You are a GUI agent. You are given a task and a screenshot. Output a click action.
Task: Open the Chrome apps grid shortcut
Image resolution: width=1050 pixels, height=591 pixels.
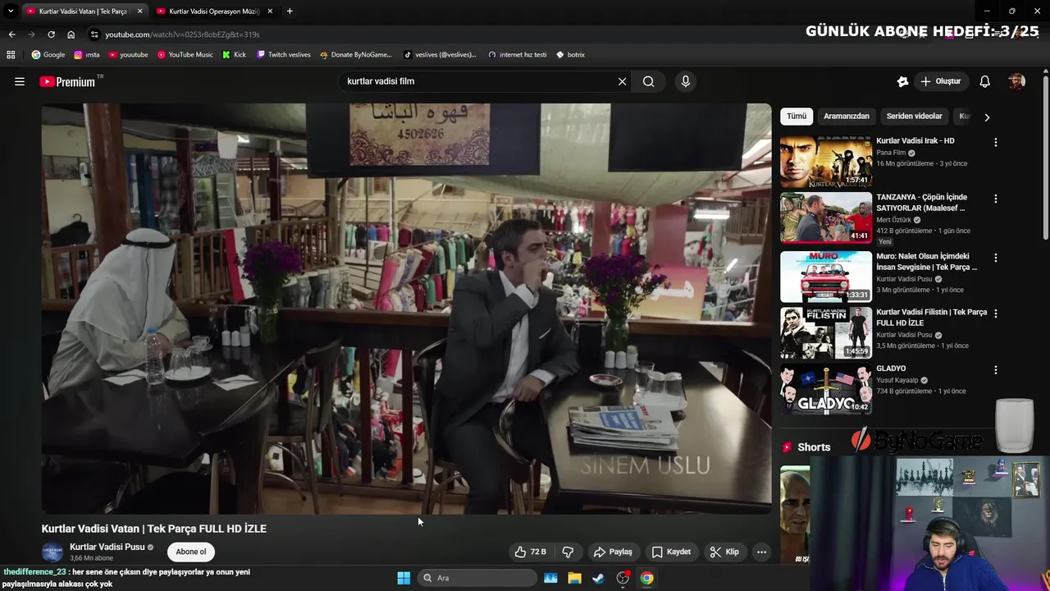pyautogui.click(x=11, y=54)
